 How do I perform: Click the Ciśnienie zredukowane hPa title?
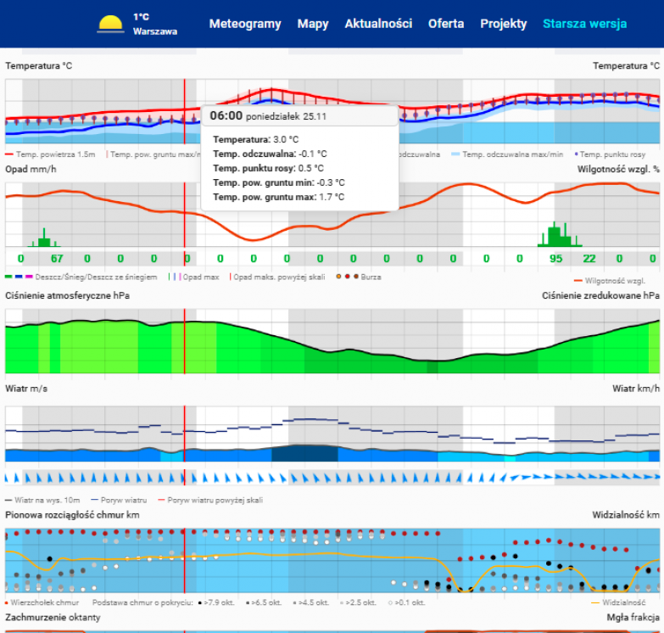(x=600, y=296)
